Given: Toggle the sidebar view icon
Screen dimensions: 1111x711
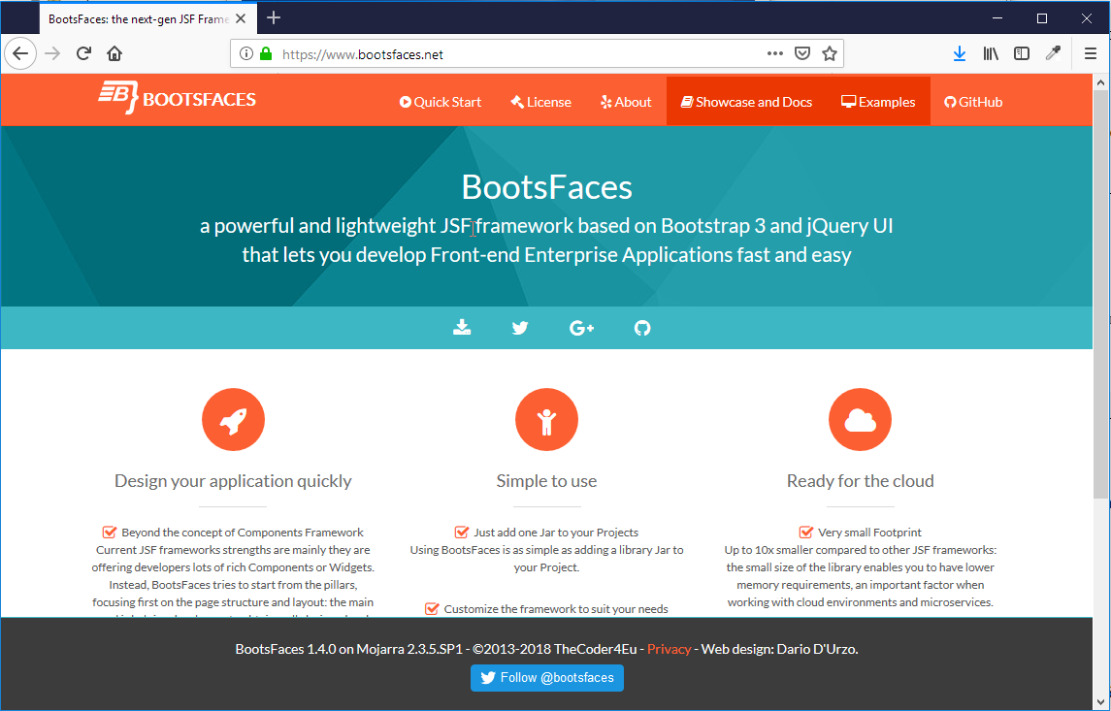Looking at the screenshot, I should [x=1021, y=53].
